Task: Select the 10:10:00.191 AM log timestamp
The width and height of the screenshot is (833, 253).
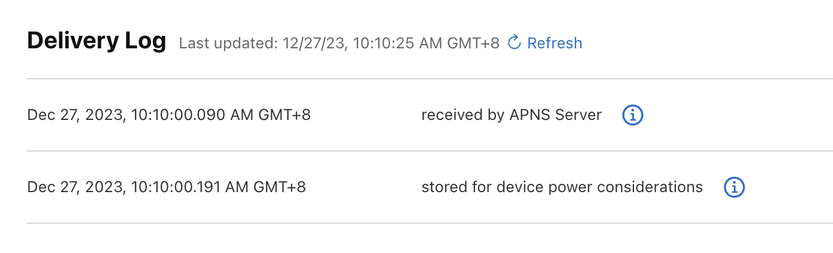Action: tap(167, 187)
